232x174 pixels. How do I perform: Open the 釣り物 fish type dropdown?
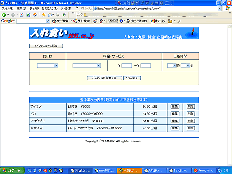[47, 65]
